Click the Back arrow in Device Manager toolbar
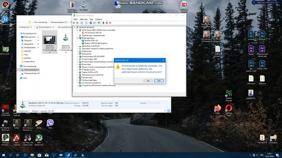 [x=74, y=23]
